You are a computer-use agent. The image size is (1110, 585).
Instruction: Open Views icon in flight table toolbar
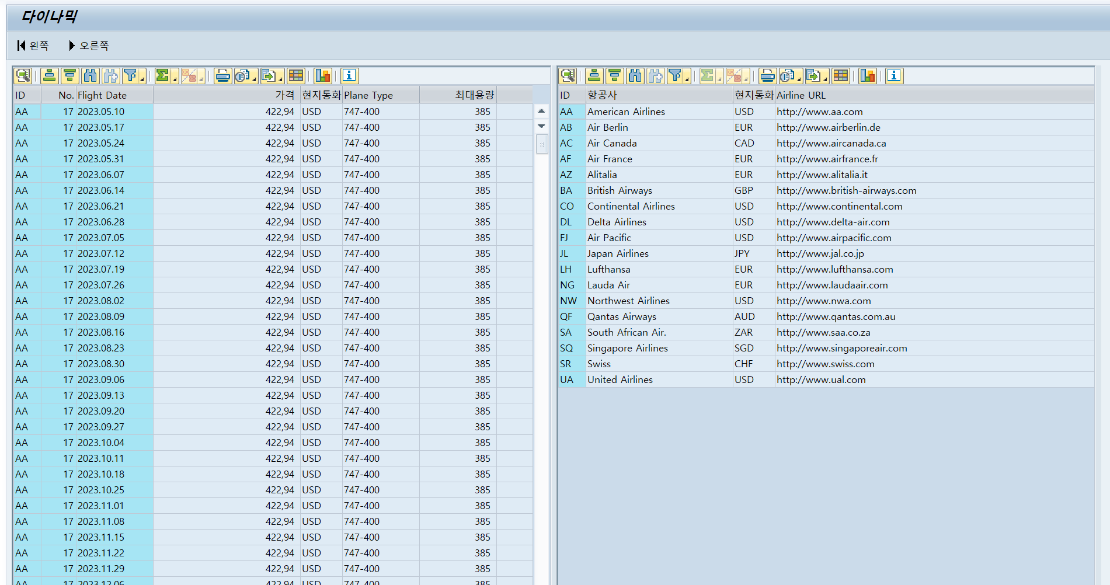(x=242, y=75)
